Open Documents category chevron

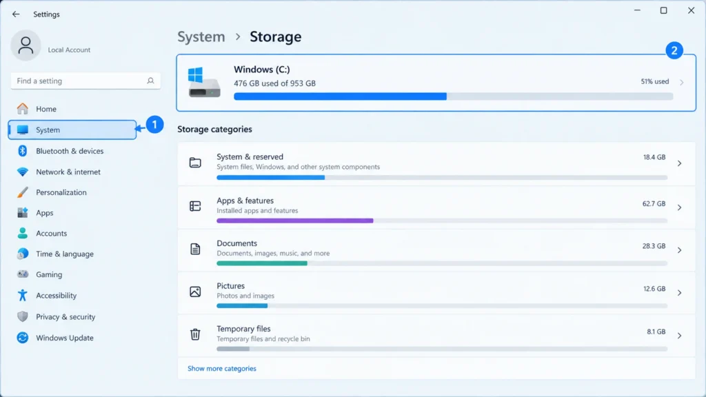(679, 250)
